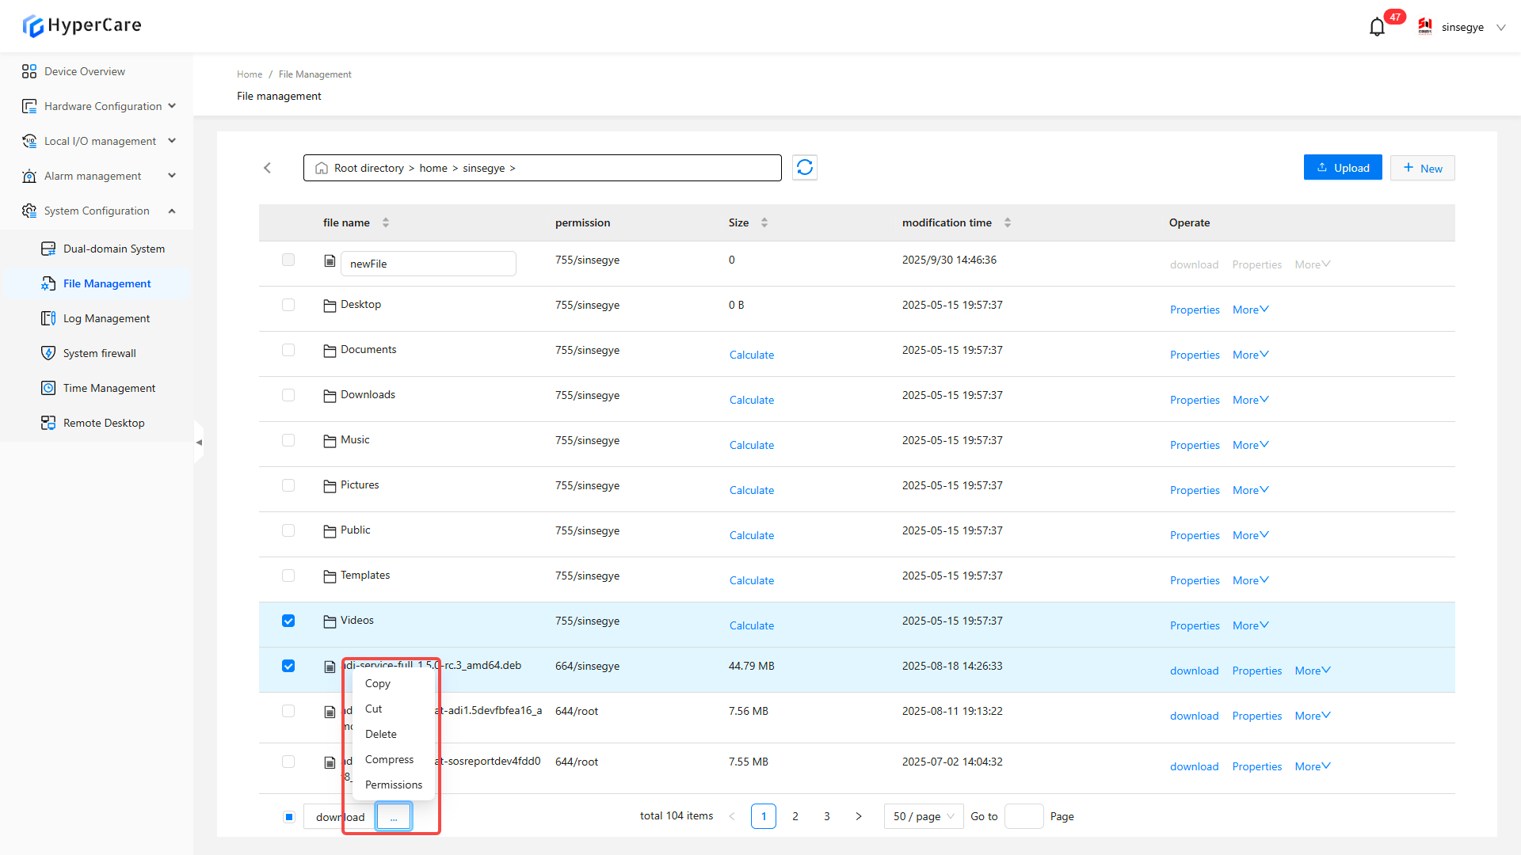Choose Compress from the popup menu
This screenshot has height=855, width=1521.
pos(389,759)
